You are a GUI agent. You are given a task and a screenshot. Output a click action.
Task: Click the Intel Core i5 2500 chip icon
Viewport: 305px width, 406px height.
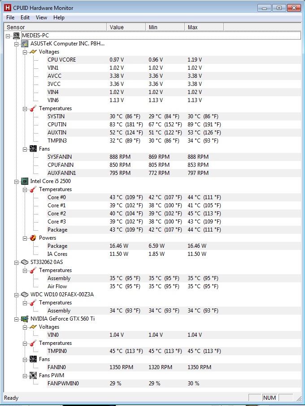(25, 181)
